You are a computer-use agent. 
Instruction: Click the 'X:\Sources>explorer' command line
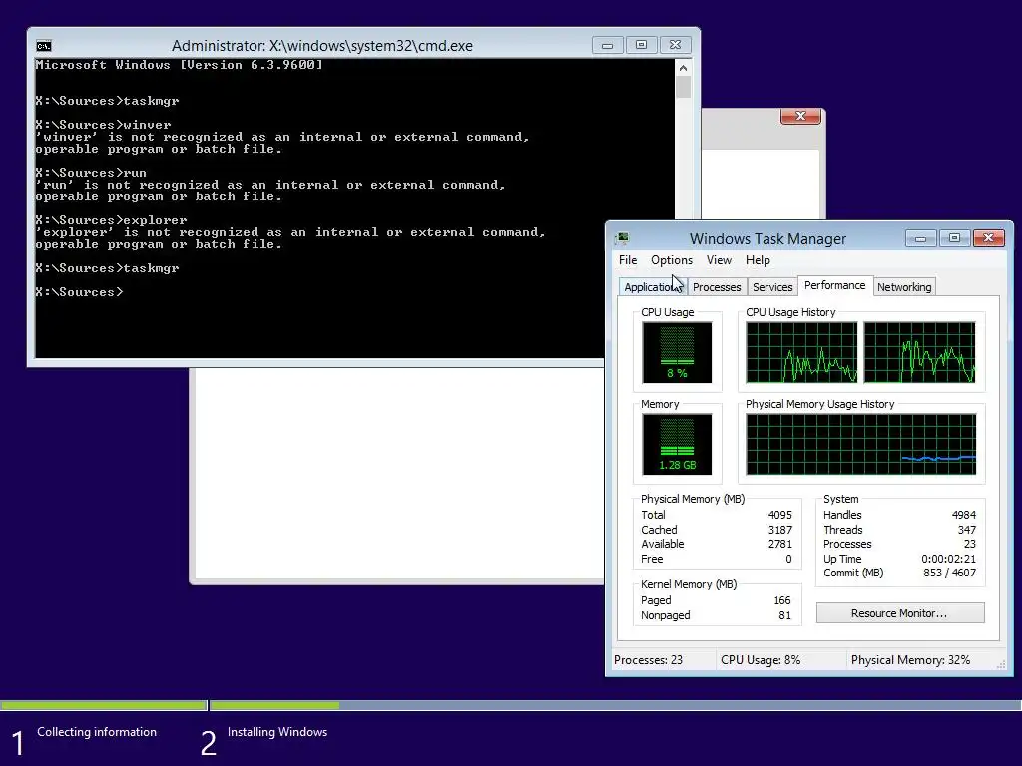[x=111, y=220]
